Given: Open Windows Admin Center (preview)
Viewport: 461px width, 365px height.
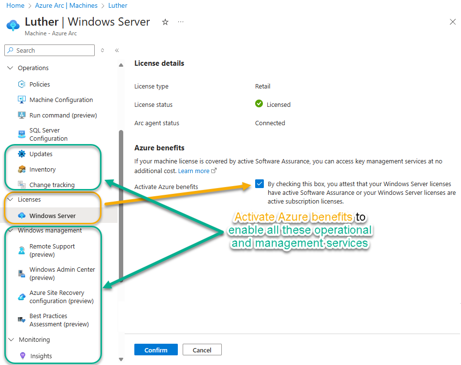Looking at the screenshot, I should pyautogui.click(x=62, y=274).
